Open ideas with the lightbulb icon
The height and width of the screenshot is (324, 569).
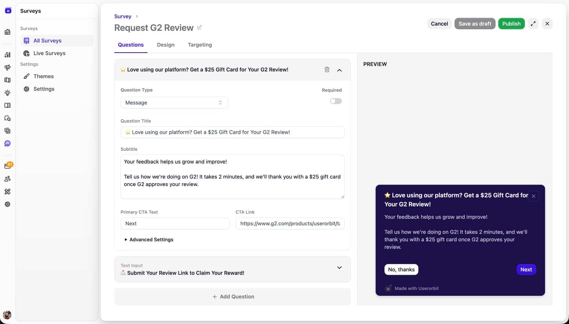click(8, 92)
